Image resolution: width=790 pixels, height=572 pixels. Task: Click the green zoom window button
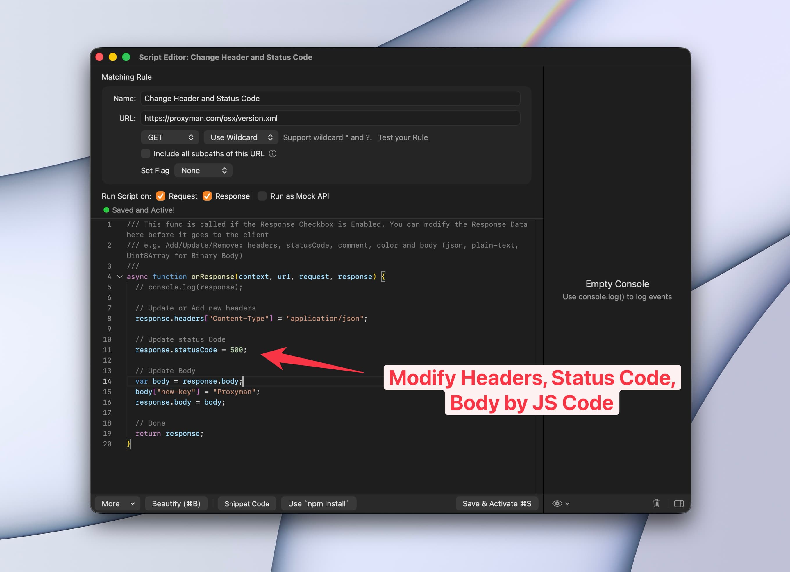[126, 57]
